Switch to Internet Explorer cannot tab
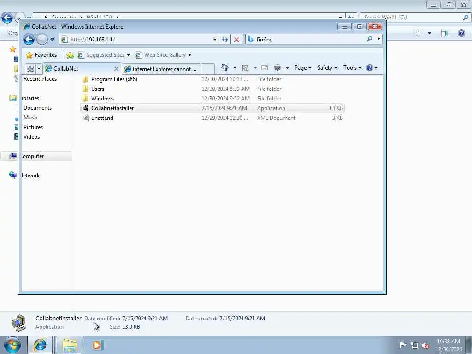 click(x=162, y=69)
